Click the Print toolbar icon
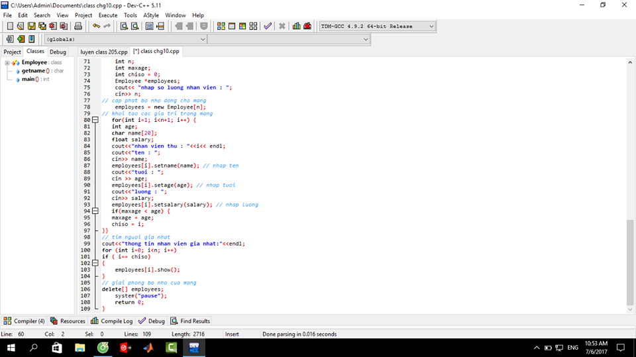This screenshot has height=357, width=636. pos(78,26)
